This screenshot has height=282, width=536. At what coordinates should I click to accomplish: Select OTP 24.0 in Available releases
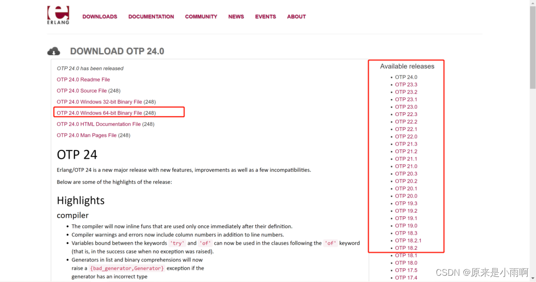[x=406, y=77]
